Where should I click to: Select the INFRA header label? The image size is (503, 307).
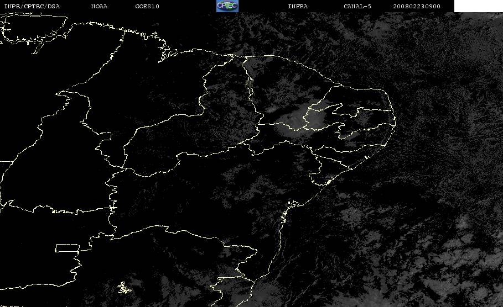point(298,7)
